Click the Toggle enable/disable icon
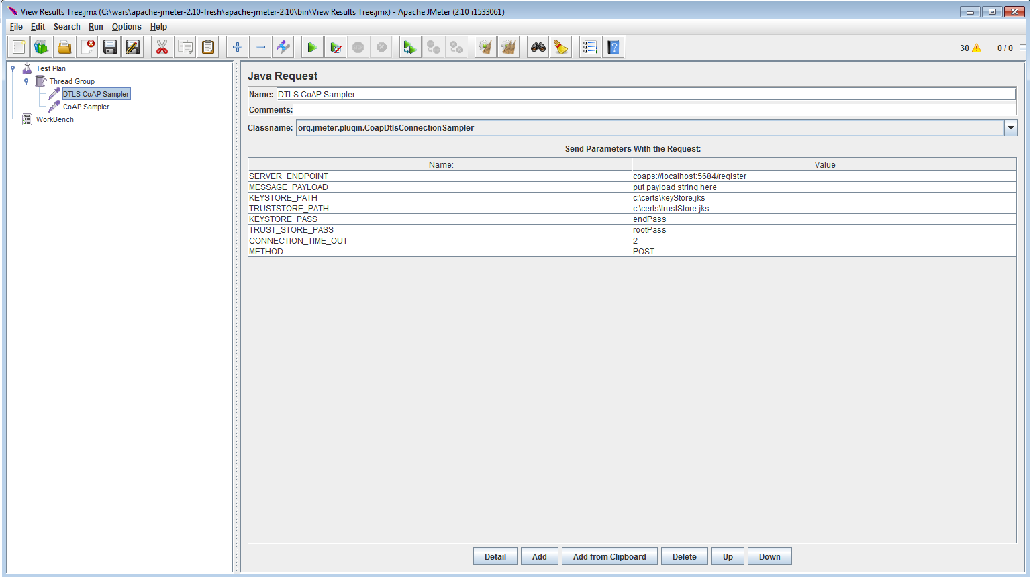The height and width of the screenshot is (577, 1031). [283, 47]
